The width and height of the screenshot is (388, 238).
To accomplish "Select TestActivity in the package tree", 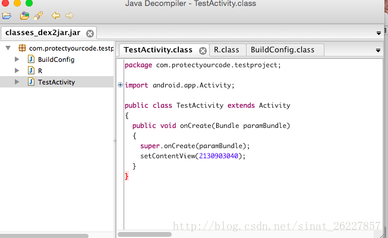I will pos(56,82).
